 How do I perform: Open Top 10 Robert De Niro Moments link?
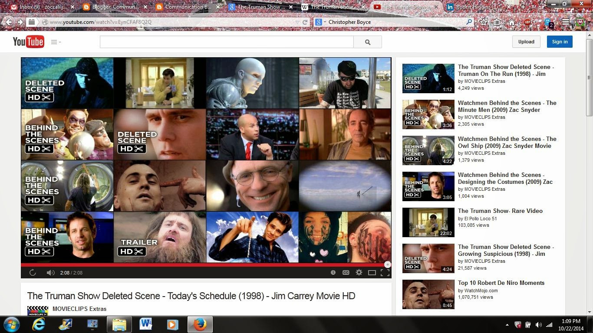coord(501,283)
